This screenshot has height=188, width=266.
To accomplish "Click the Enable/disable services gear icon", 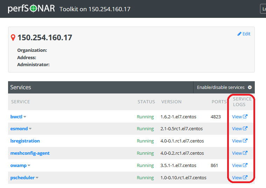I will coord(250,87).
